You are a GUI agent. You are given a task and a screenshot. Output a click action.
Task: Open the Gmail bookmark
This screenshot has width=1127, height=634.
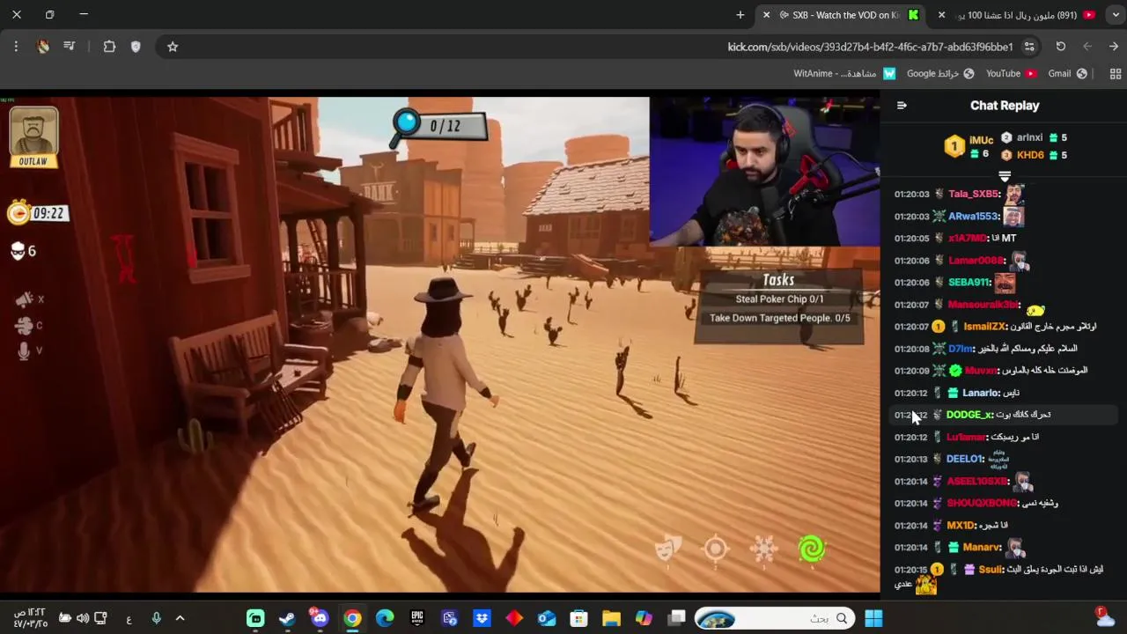click(1067, 74)
